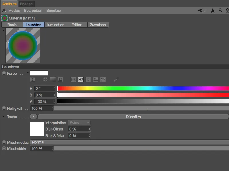Select the Illumination material tab

pyautogui.click(x=55, y=25)
